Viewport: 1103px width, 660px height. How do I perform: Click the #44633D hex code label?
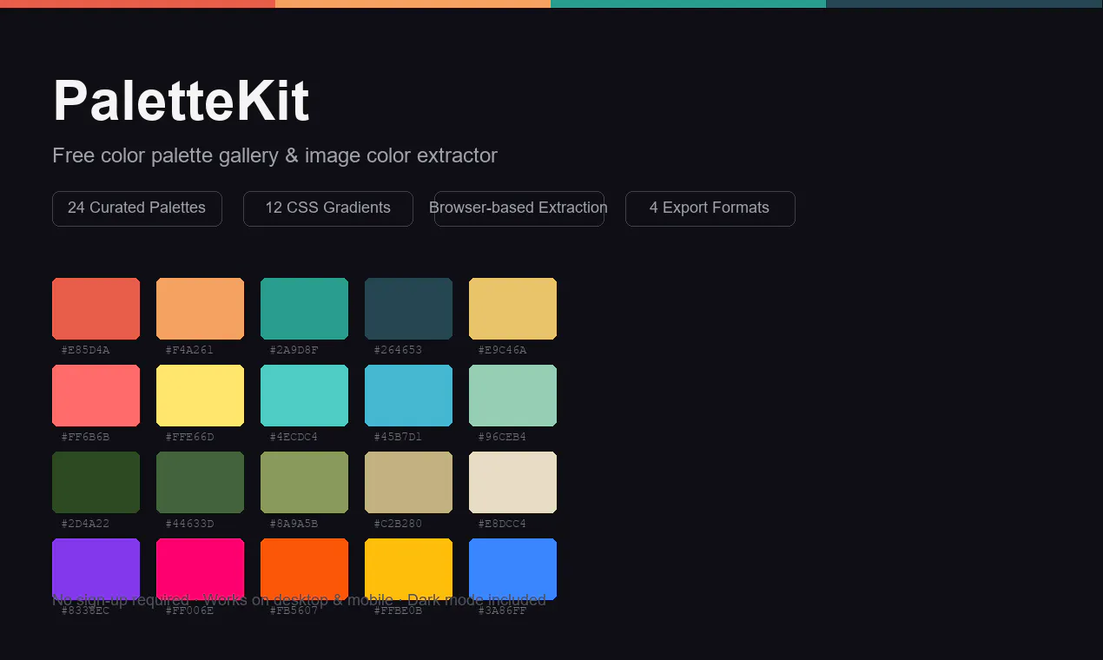189,524
